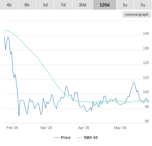
Task: Show the 30d price history
Action: 82,5
